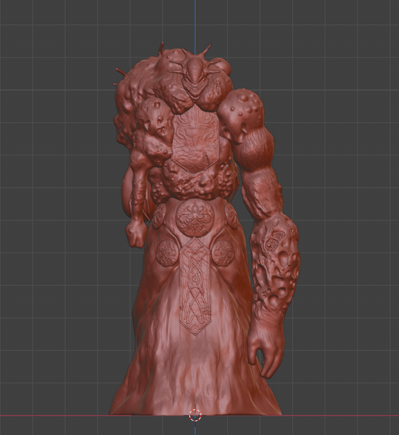This screenshot has width=399, height=435.
Task: Click the 3D cursor at the origin
Action: (x=195, y=416)
